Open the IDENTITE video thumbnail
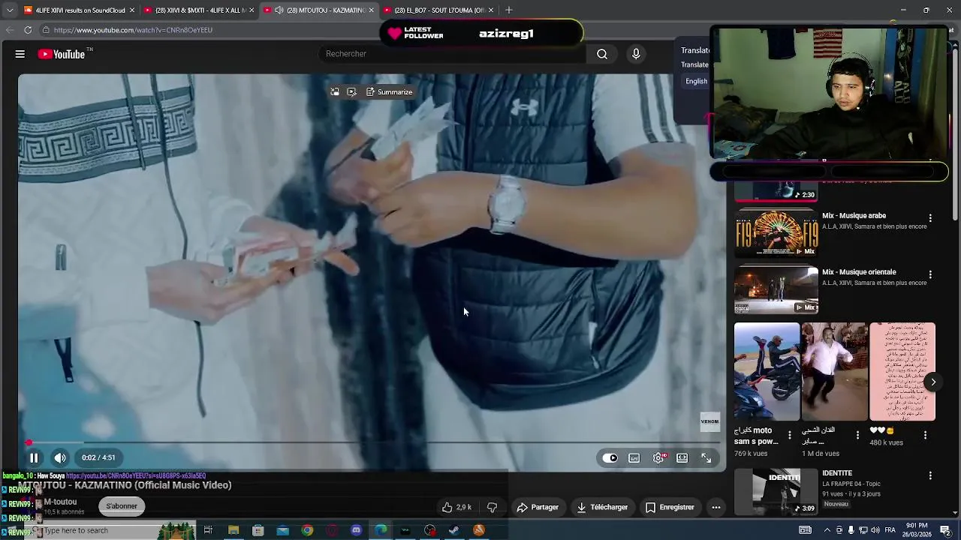961x540 pixels. click(776, 492)
